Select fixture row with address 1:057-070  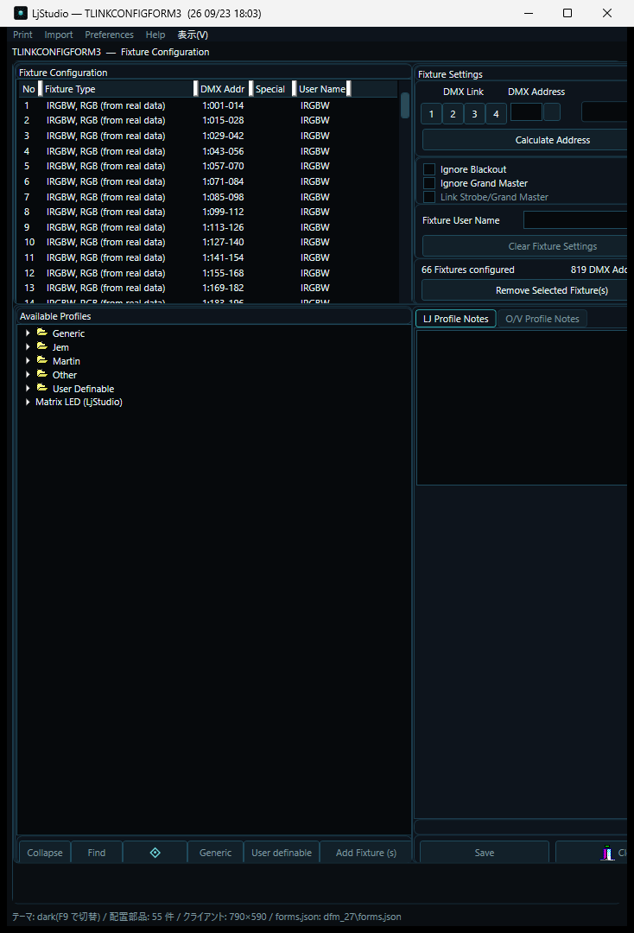(208, 166)
